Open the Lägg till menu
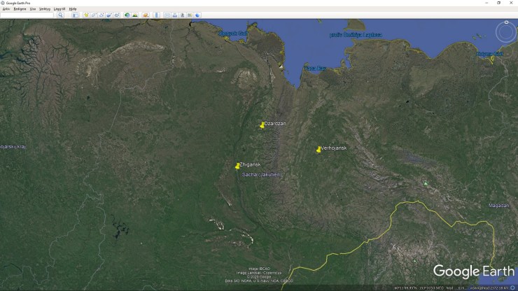This screenshot has height=291, width=518. (59, 9)
